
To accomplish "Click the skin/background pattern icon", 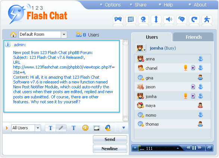I will click(x=131, y=19).
